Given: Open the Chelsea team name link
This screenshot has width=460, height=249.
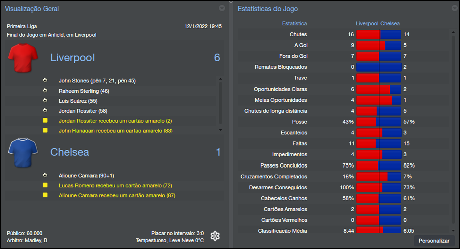Looking at the screenshot, I should pos(69,152).
